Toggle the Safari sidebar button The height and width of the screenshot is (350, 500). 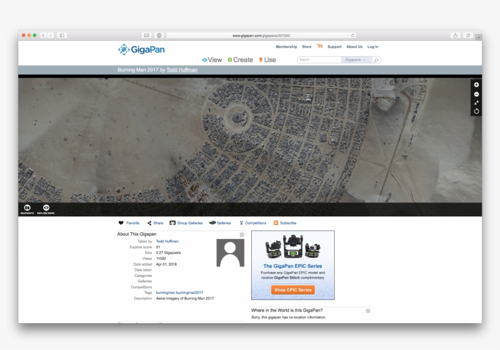[62, 35]
